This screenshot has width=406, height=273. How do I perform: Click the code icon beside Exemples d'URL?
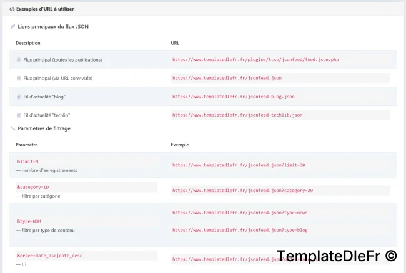coord(12,9)
